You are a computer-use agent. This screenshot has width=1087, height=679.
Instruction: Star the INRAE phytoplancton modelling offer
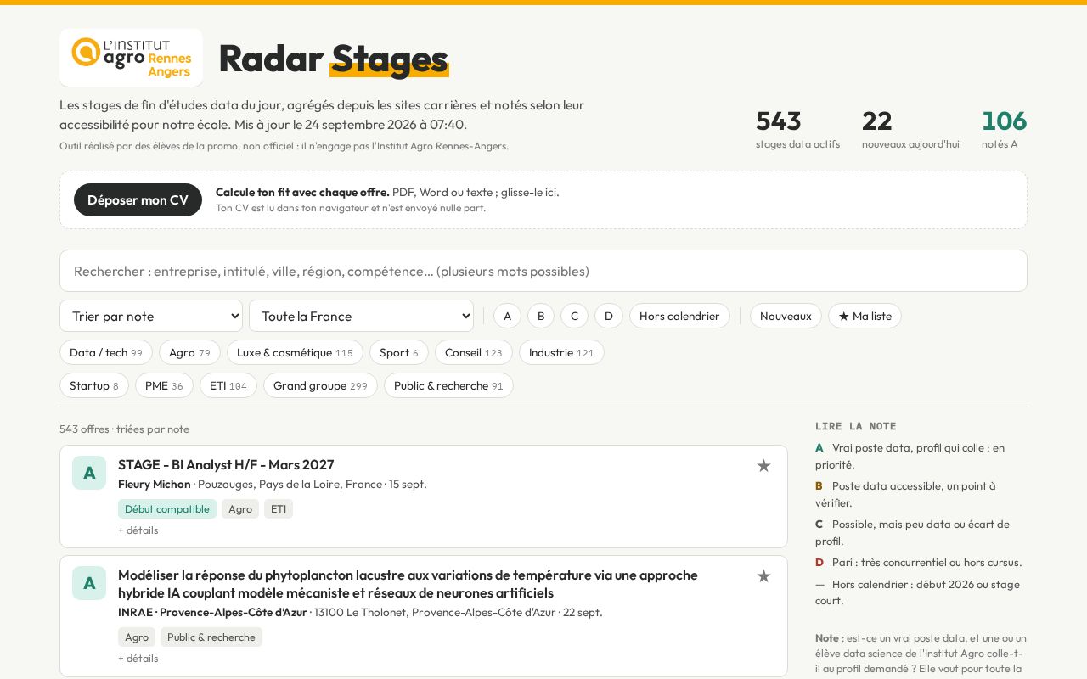pyautogui.click(x=763, y=575)
